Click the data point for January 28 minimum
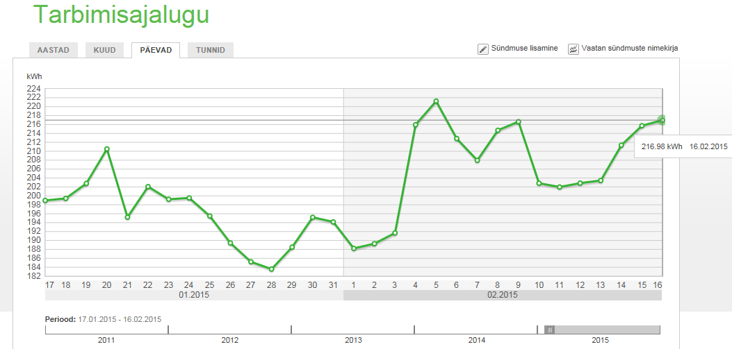Image resolution: width=732 pixels, height=349 pixels. click(272, 269)
